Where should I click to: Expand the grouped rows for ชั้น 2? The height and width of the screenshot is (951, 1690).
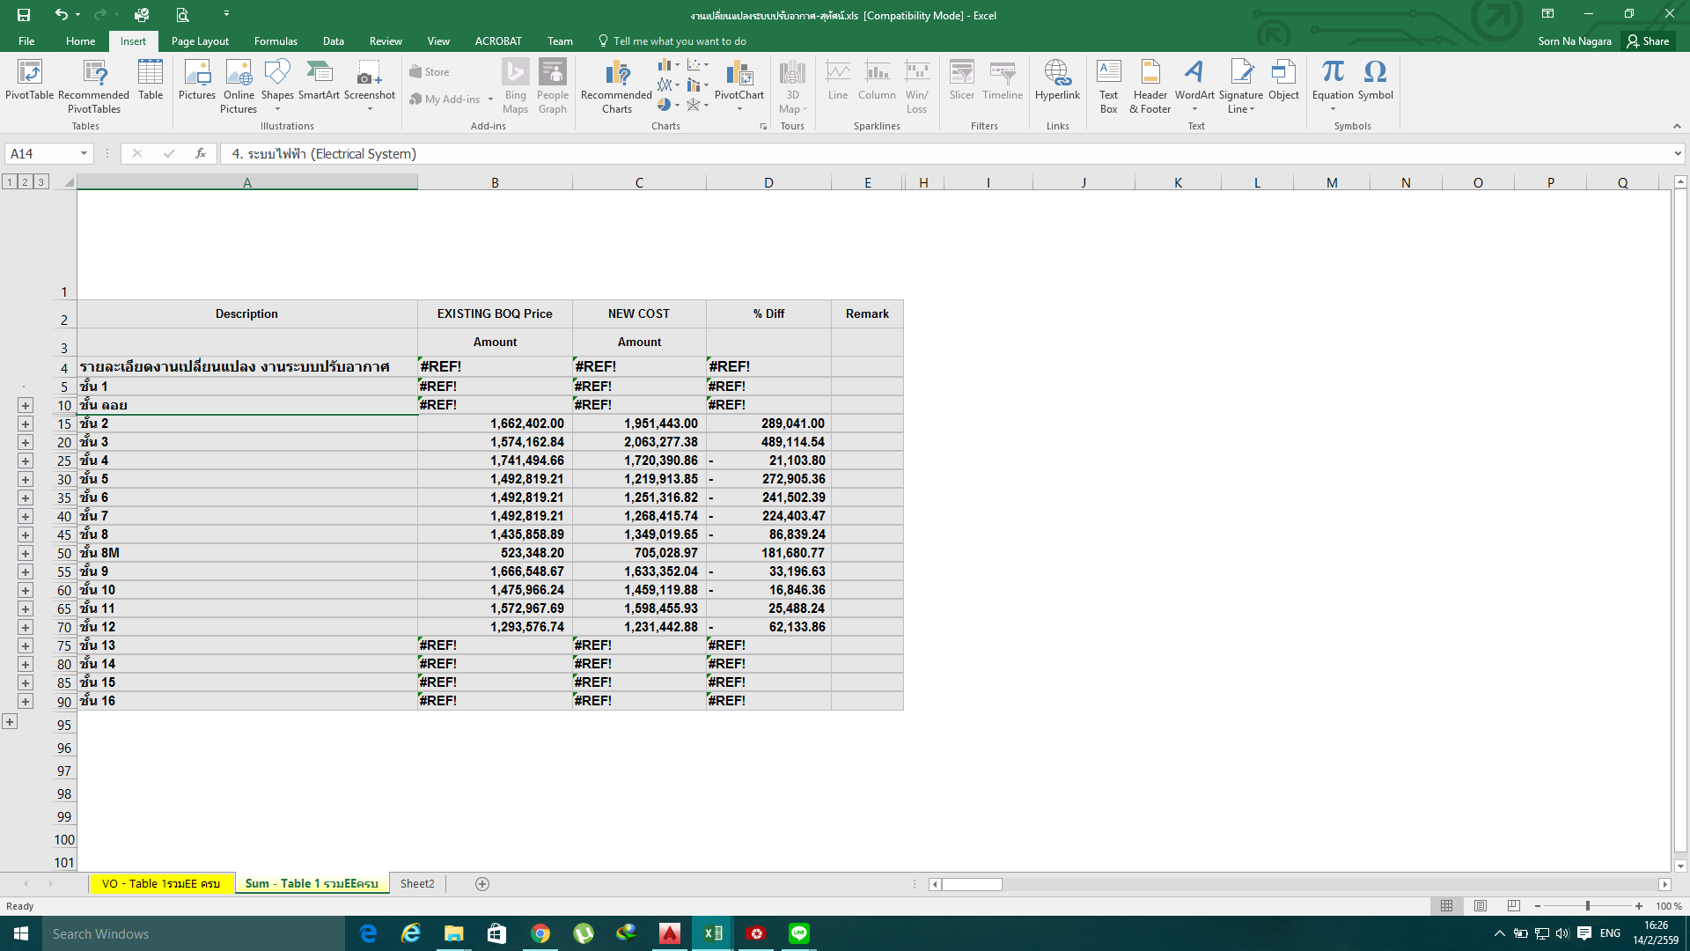26,424
